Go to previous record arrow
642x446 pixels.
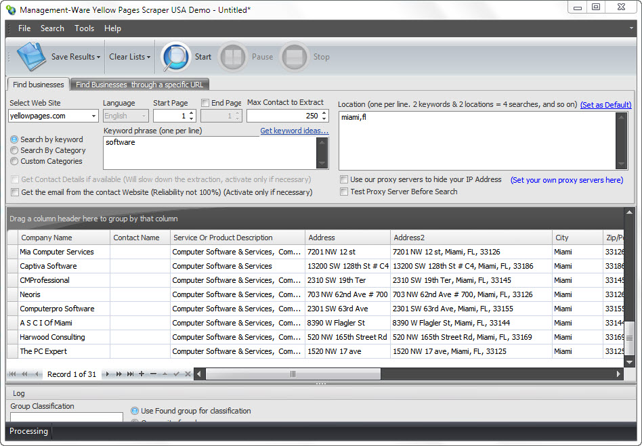click(37, 374)
